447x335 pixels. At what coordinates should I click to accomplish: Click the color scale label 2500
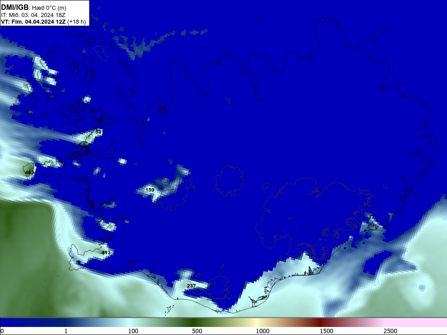[x=390, y=331]
